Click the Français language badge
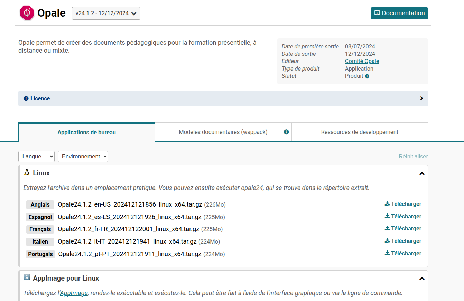 pyautogui.click(x=40, y=229)
